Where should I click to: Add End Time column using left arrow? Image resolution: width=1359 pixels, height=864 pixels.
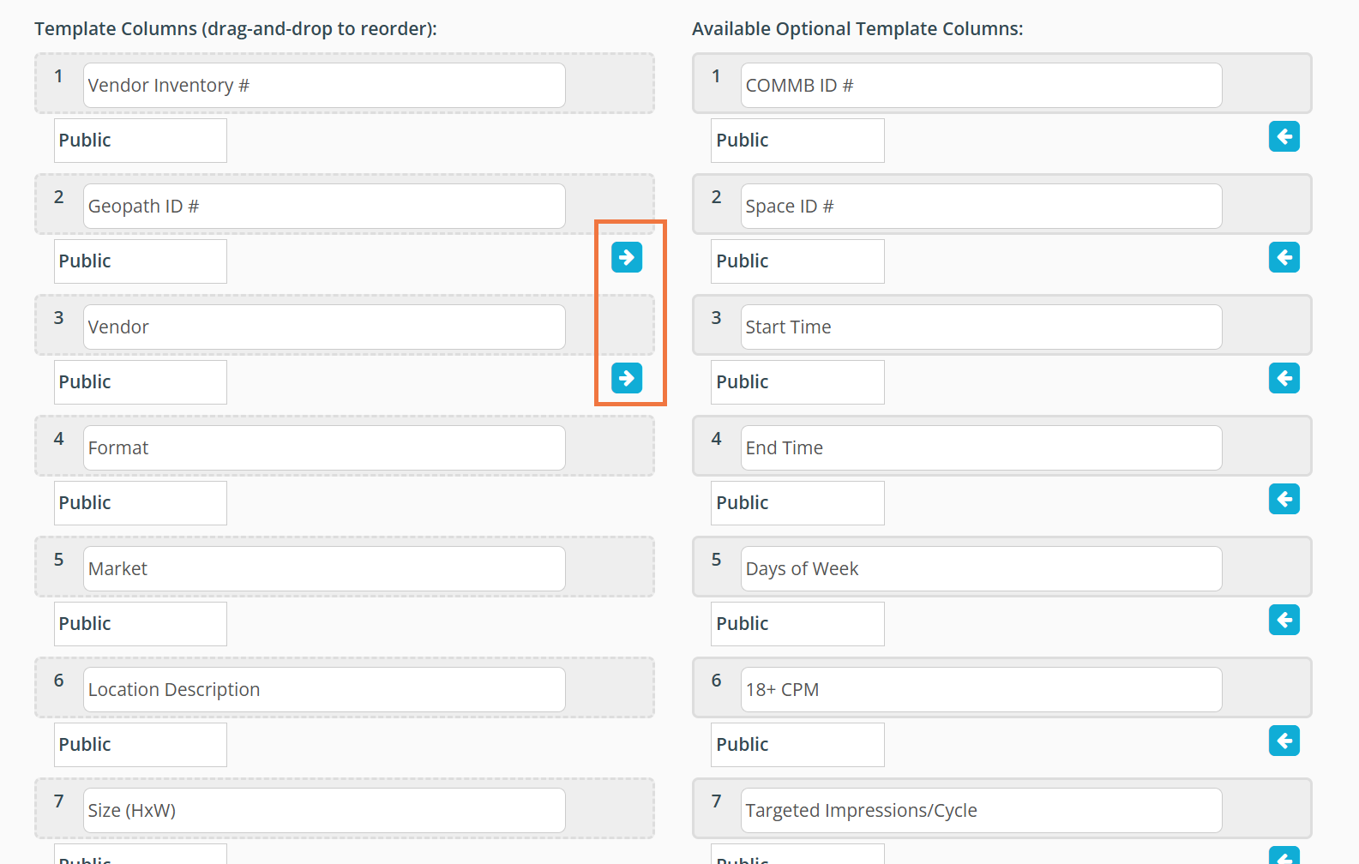coord(1284,499)
